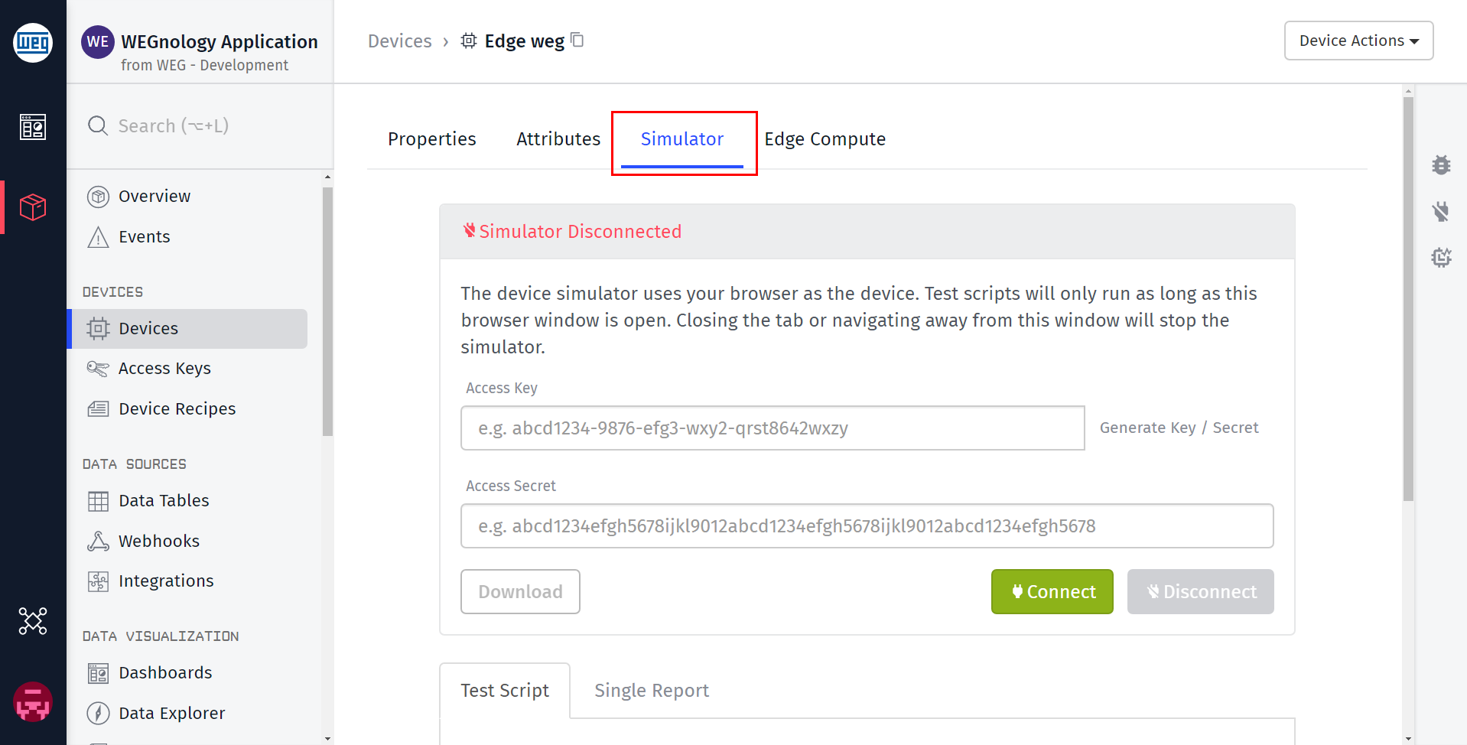Image resolution: width=1467 pixels, height=745 pixels.
Task: Click Generate Key / Secret link
Action: tap(1179, 428)
